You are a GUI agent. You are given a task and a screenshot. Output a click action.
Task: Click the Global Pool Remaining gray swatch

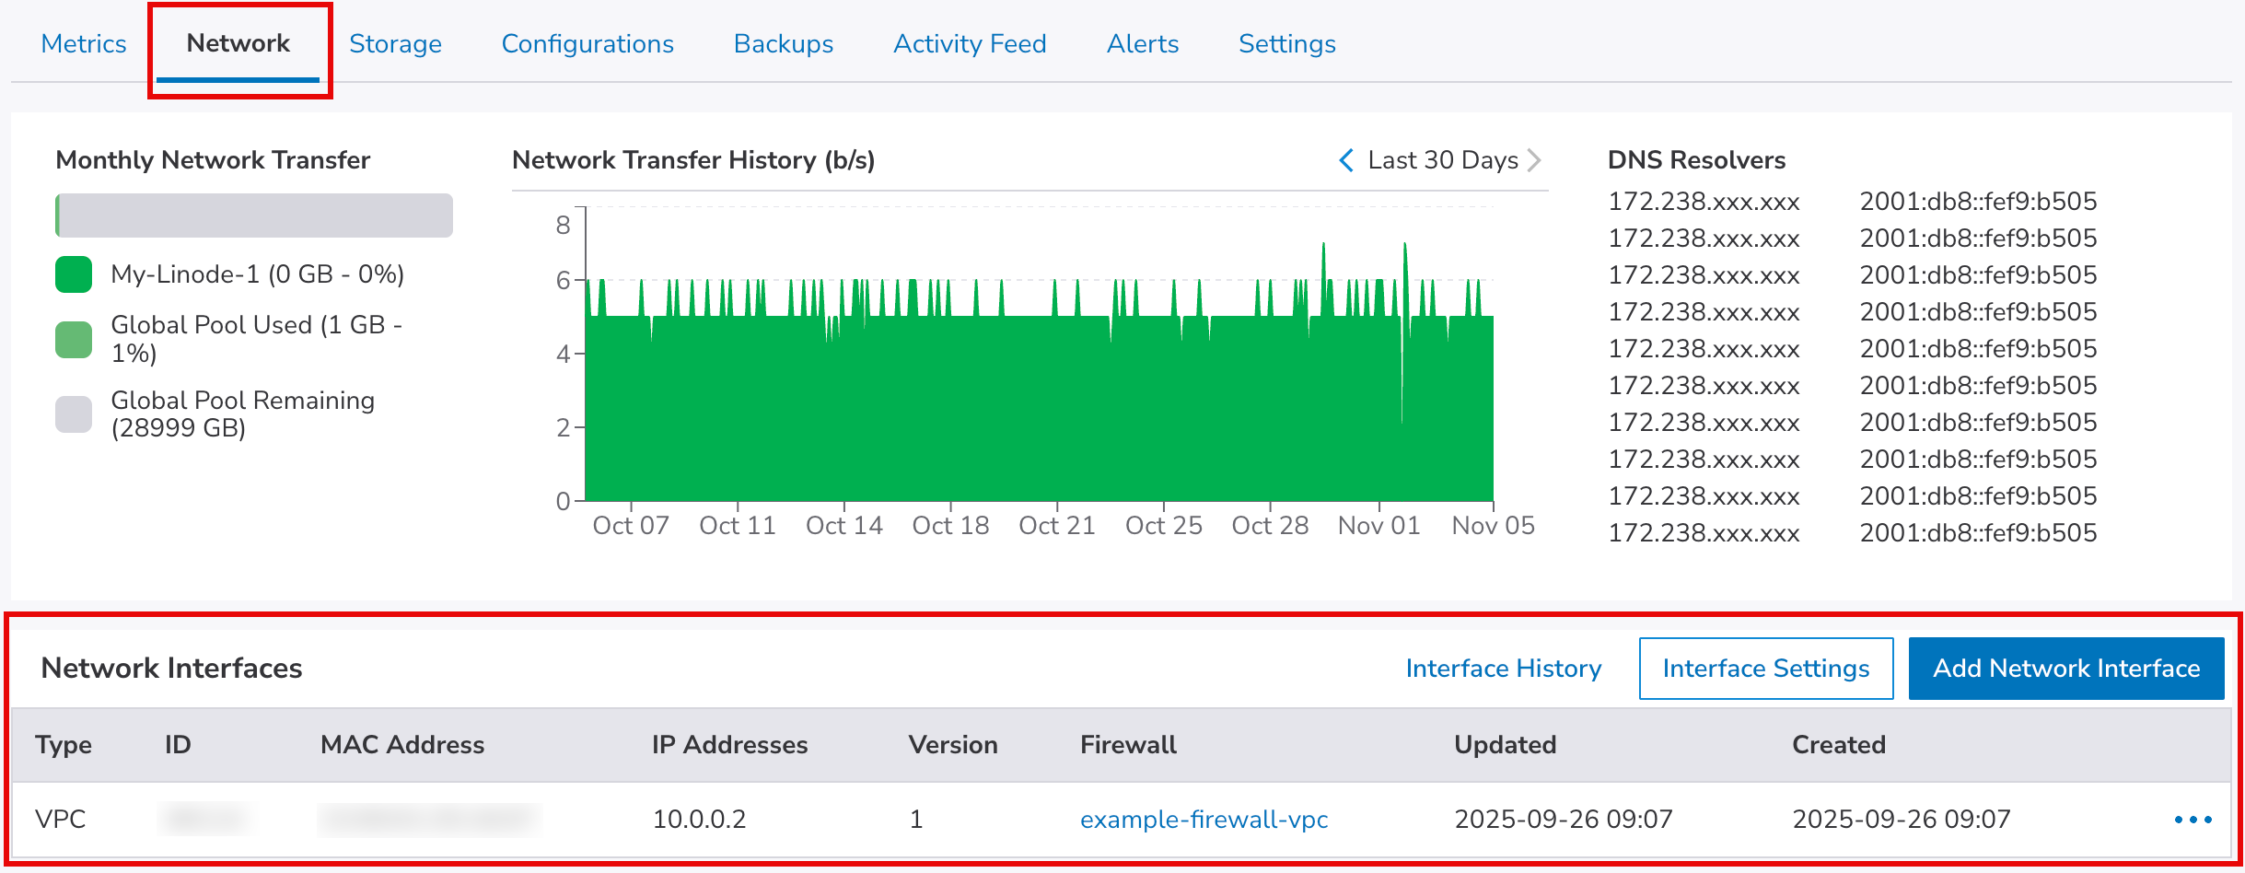[x=74, y=414]
